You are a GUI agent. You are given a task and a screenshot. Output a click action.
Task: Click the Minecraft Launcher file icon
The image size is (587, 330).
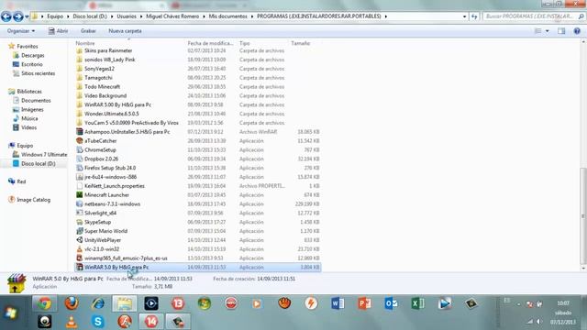point(80,195)
